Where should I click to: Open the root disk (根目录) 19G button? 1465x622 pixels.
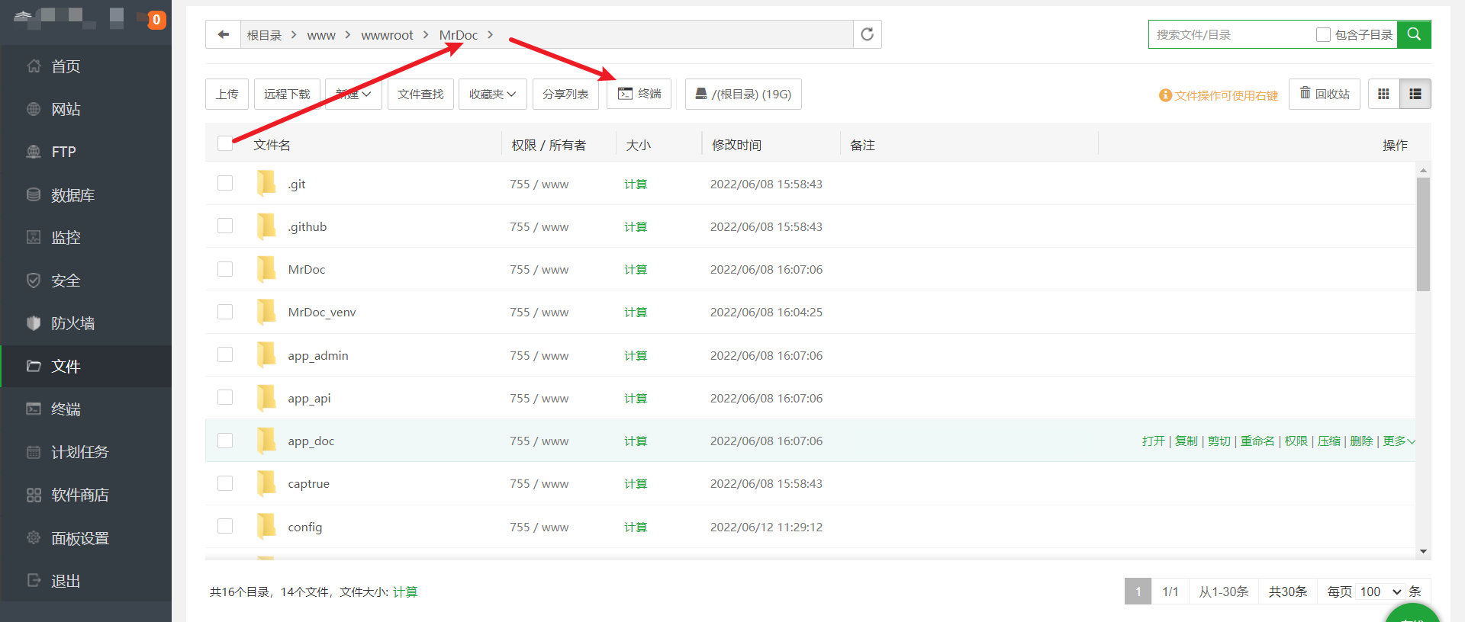click(x=743, y=94)
